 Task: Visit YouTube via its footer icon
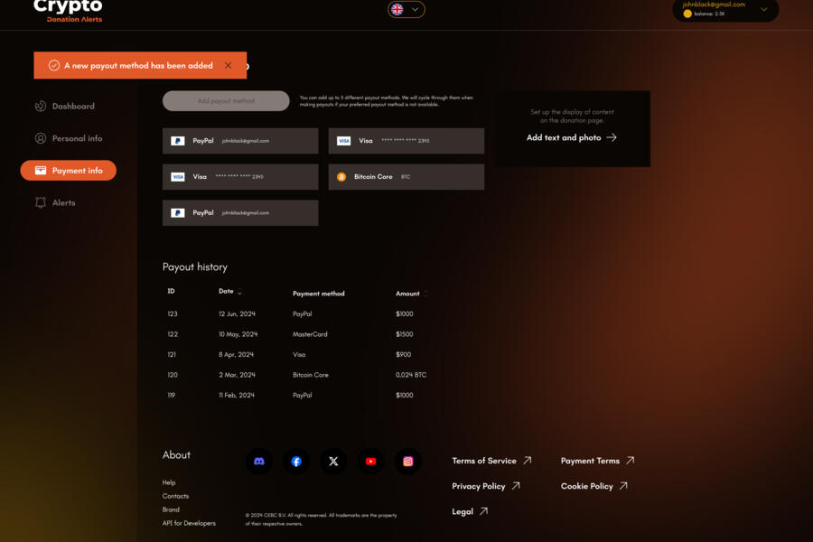click(370, 461)
